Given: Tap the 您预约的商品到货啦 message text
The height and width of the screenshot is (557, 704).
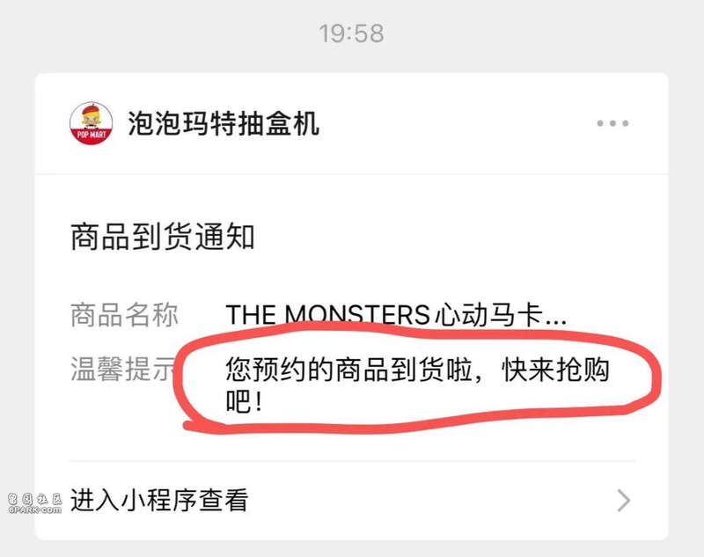Looking at the screenshot, I should tap(348, 370).
